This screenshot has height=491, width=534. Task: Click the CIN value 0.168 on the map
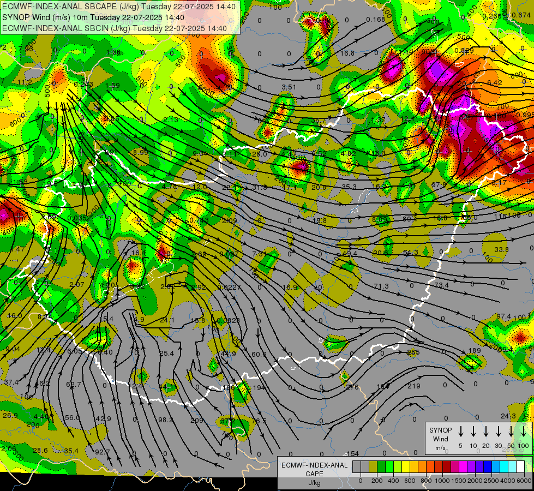tap(376, 20)
